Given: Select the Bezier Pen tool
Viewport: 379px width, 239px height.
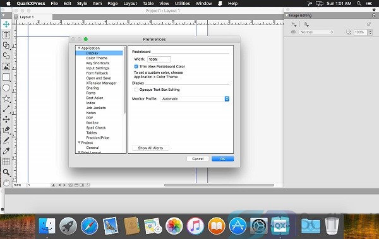Looking at the screenshot, I should [6, 130].
